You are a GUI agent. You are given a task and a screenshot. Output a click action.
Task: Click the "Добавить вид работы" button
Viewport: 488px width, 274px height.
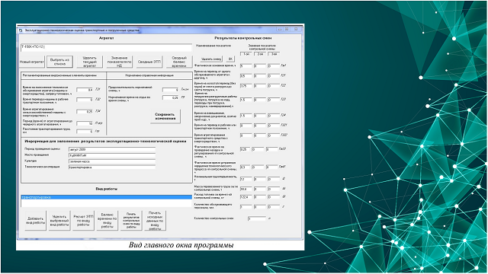click(x=36, y=221)
